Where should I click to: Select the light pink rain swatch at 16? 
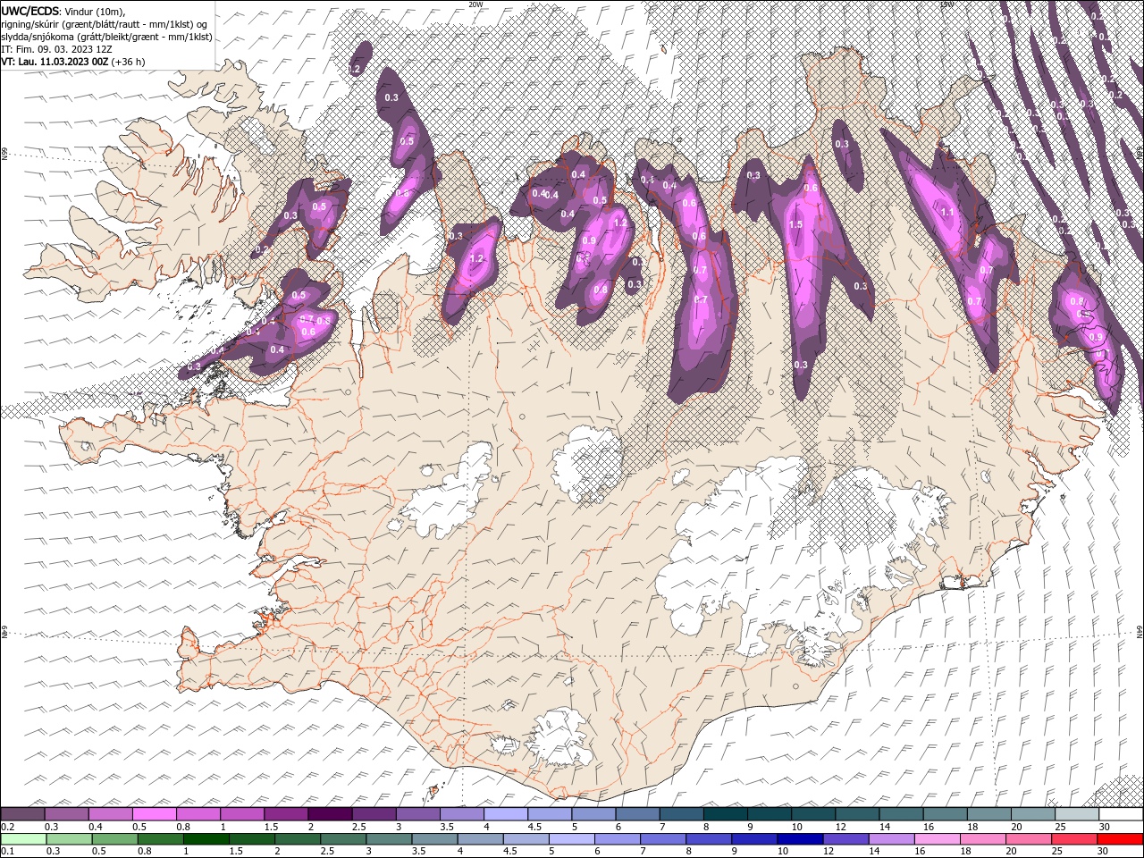936,838
